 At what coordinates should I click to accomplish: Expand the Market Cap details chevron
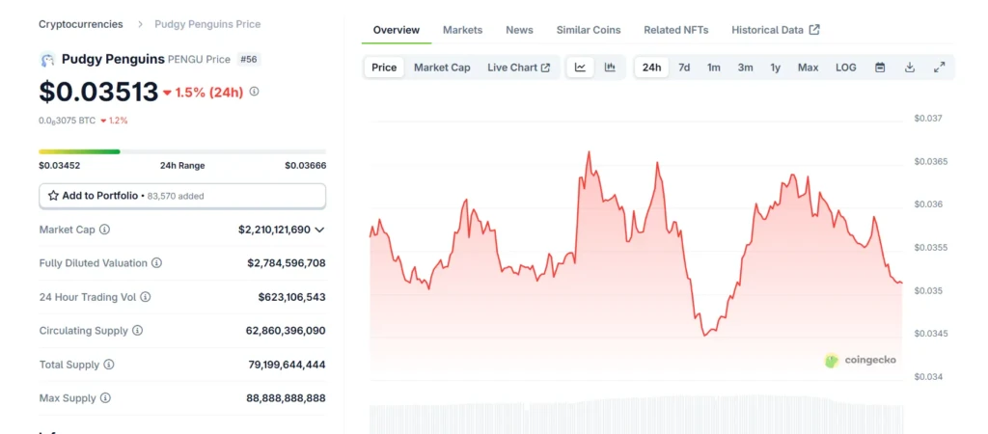[319, 230]
